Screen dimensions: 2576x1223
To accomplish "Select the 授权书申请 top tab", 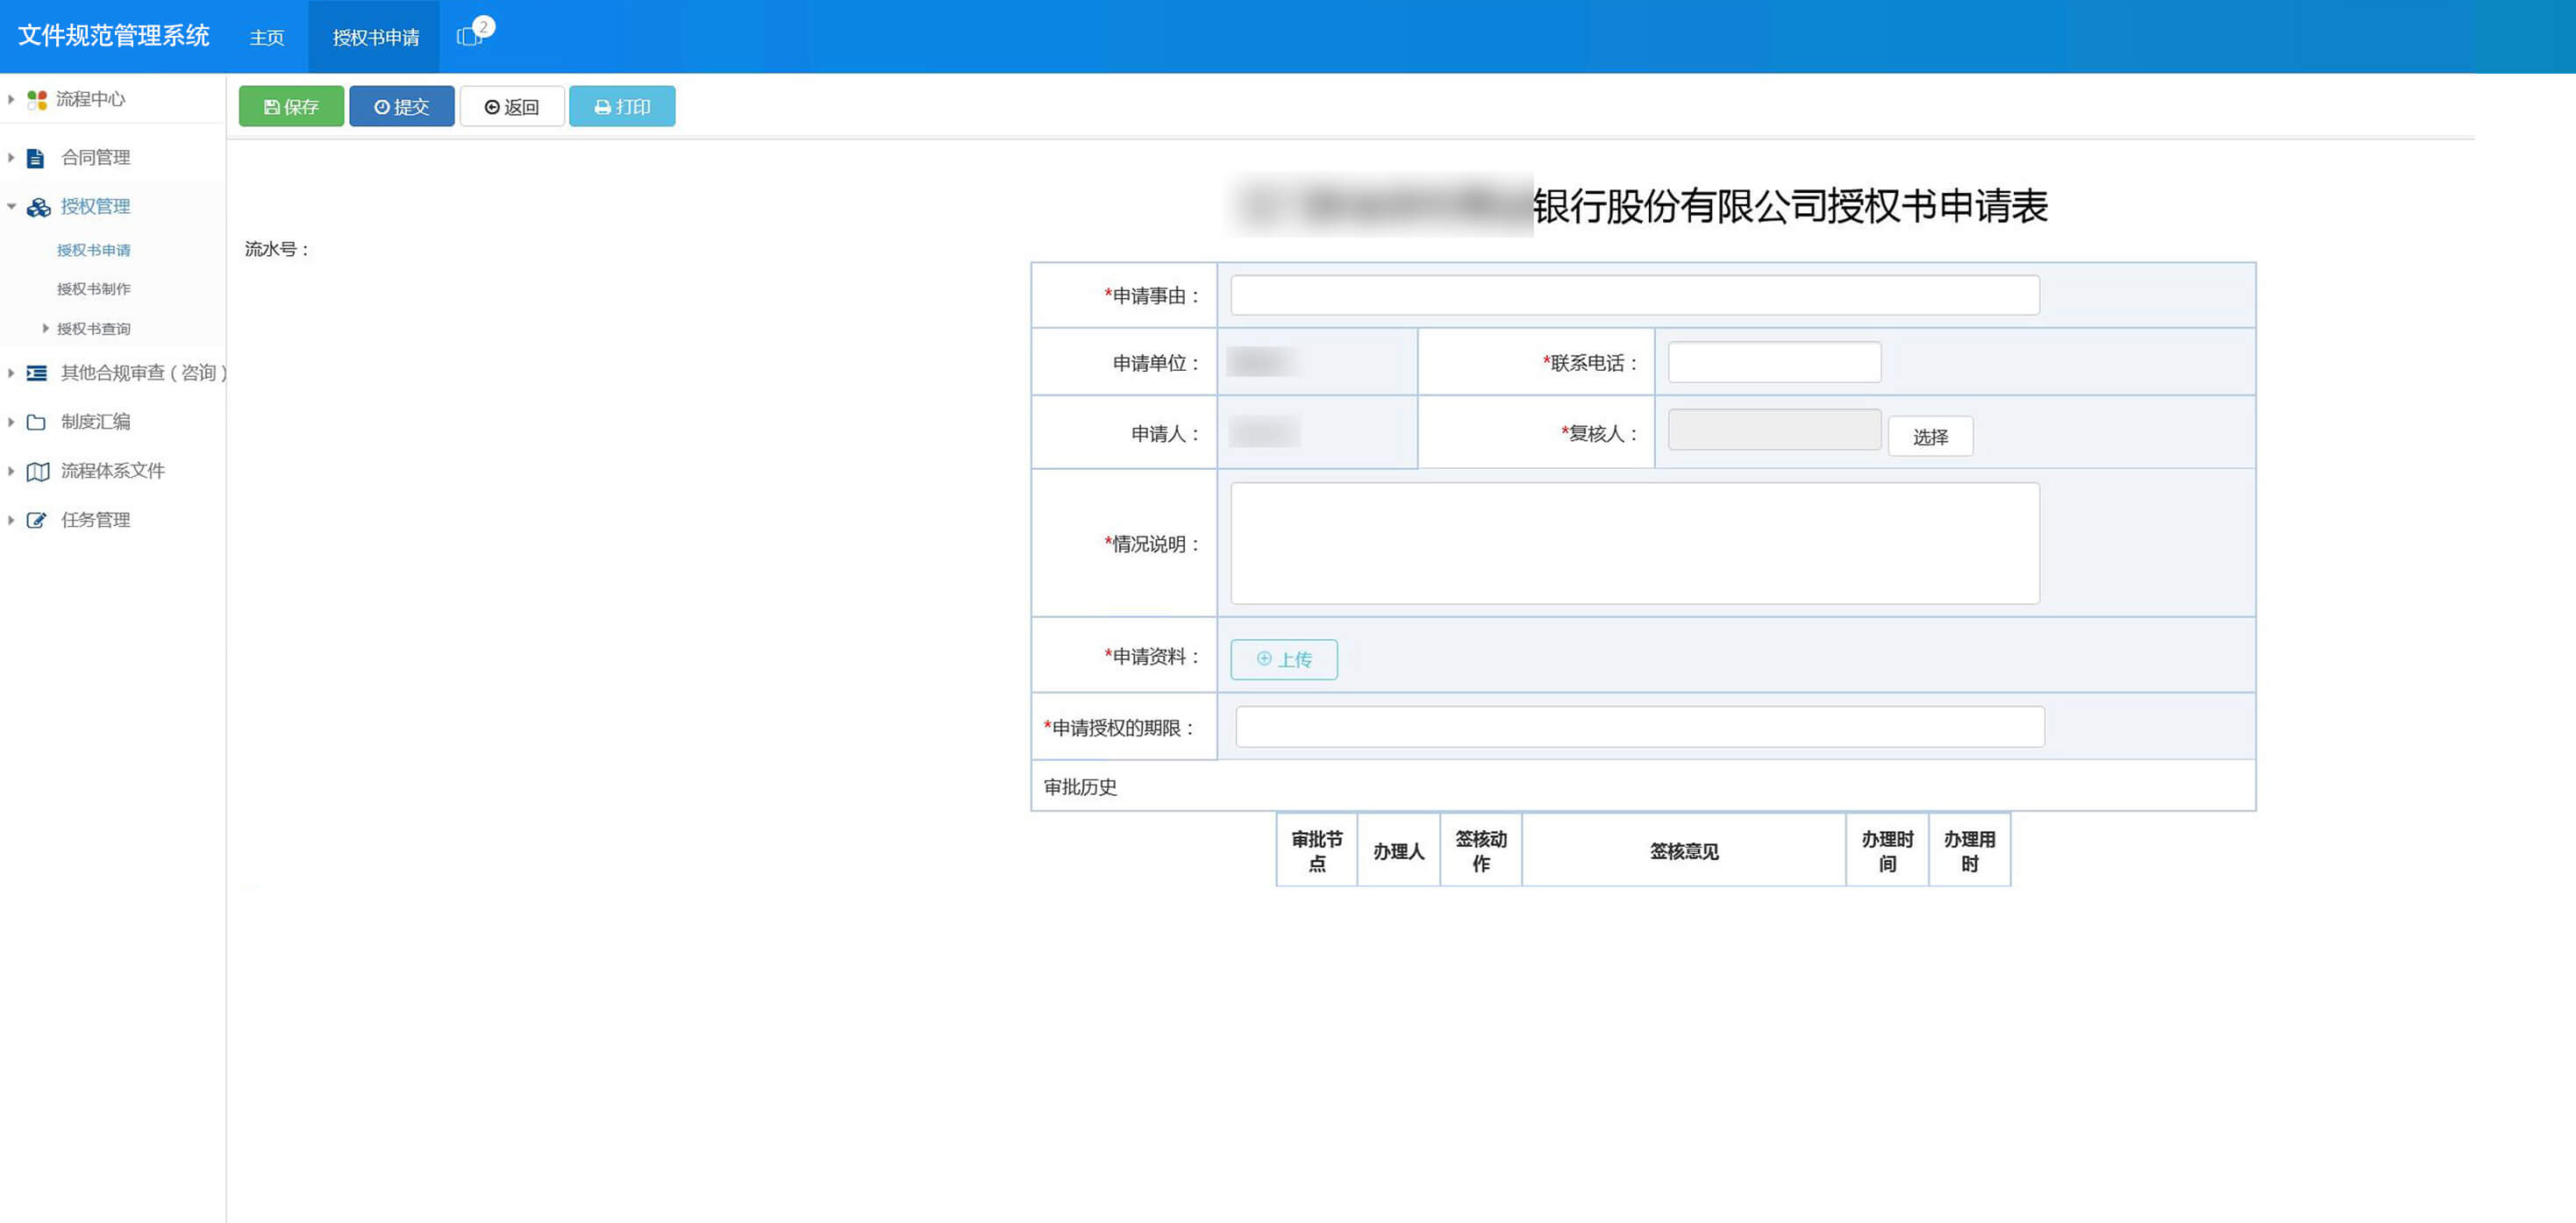I will coord(375,37).
